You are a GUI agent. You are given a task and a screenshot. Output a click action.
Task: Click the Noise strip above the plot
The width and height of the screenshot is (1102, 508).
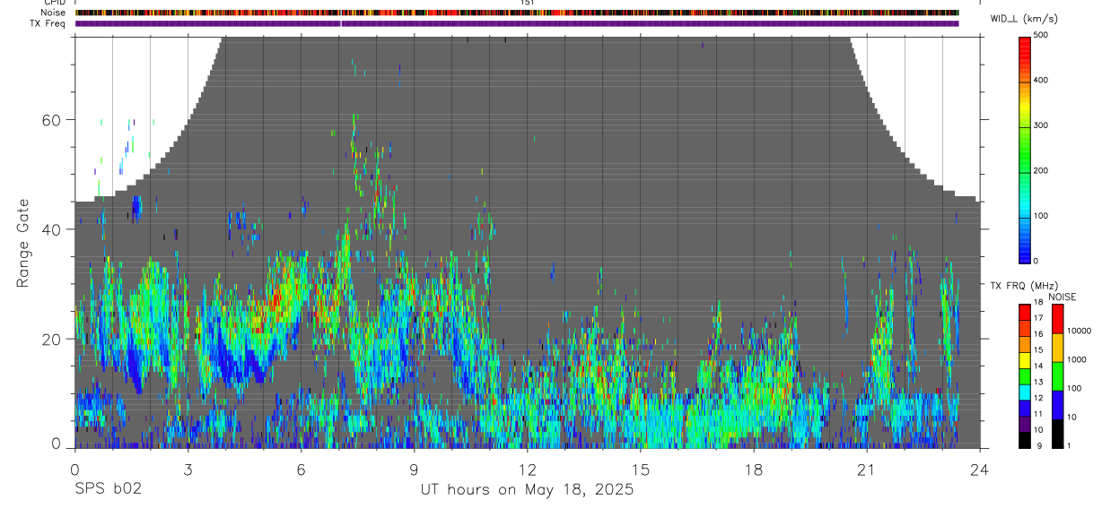coord(517,13)
